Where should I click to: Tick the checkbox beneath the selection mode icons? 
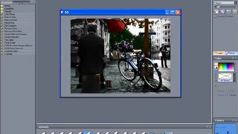[215, 16]
